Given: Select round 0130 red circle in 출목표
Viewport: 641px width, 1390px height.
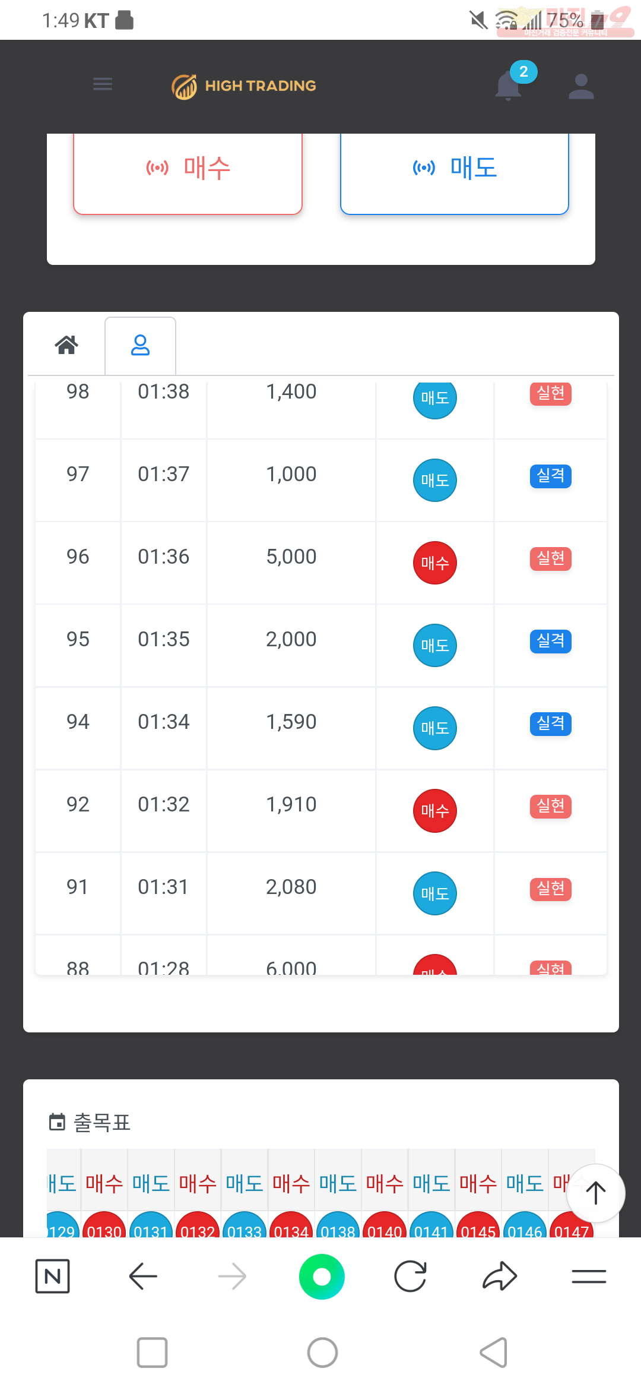Looking at the screenshot, I should pos(104,1228).
